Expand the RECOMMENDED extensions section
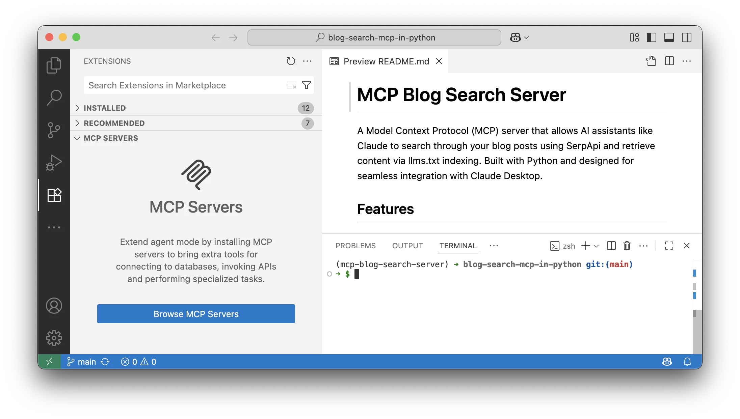740x419 pixels. tap(114, 123)
